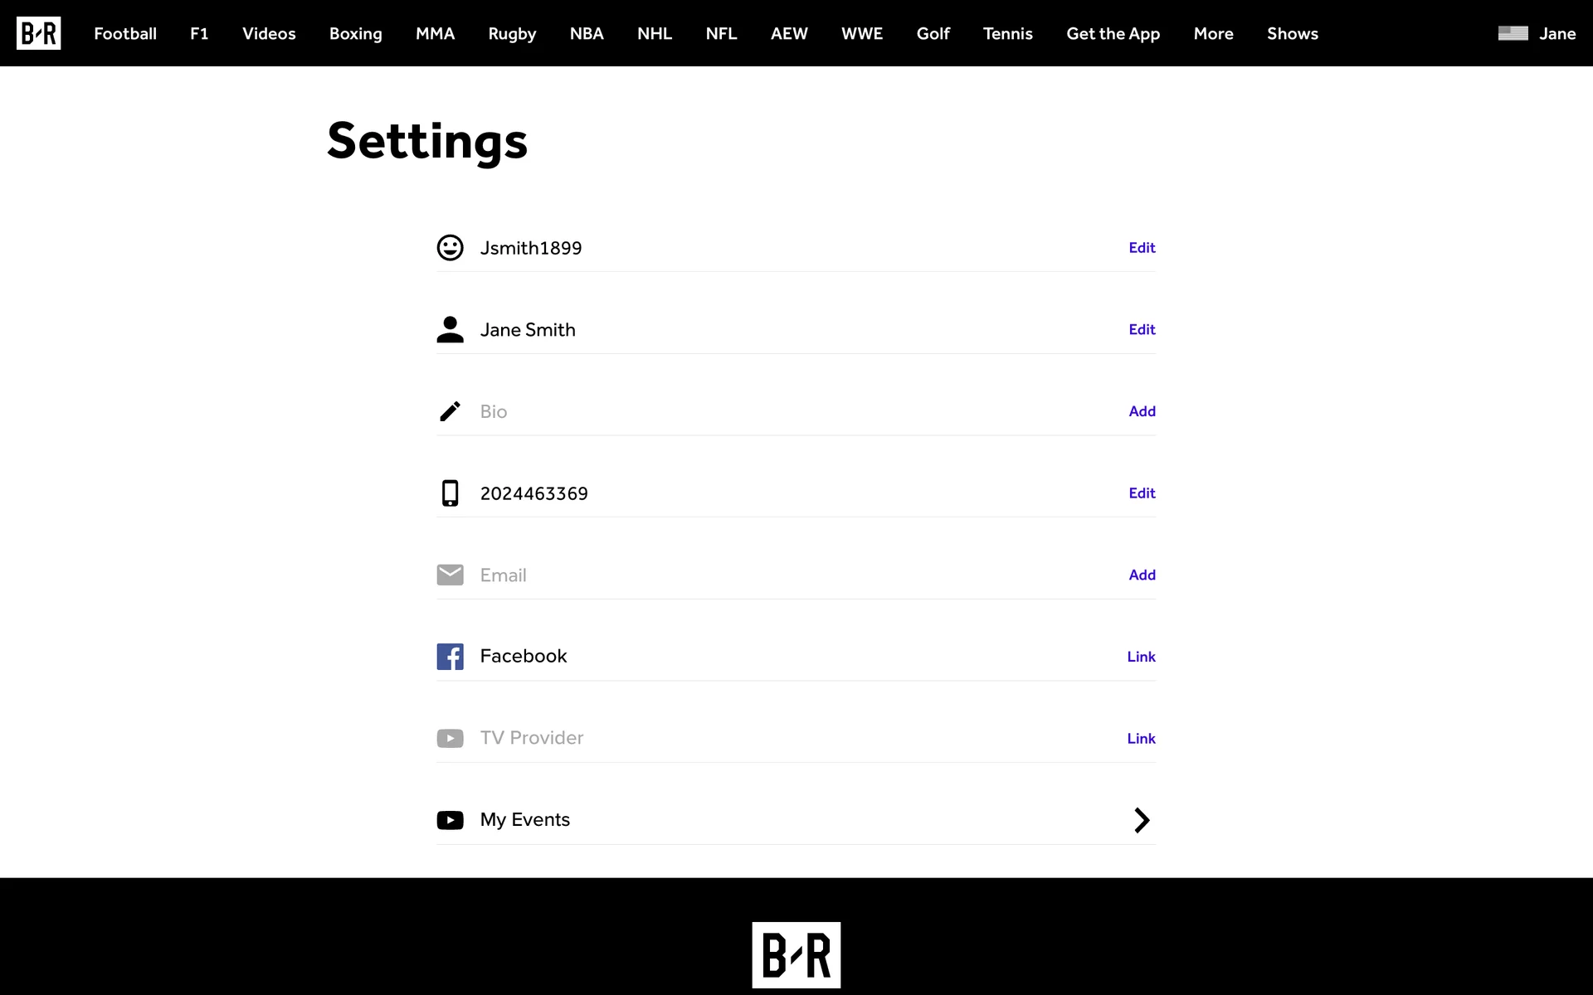1593x995 pixels.
Task: Open the More menu in navigation
Action: pyautogui.click(x=1213, y=34)
